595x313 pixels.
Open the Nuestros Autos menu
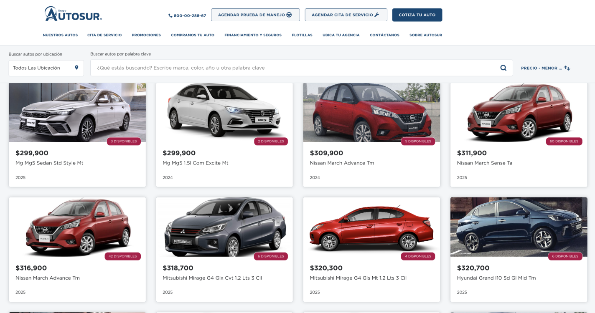pos(60,35)
